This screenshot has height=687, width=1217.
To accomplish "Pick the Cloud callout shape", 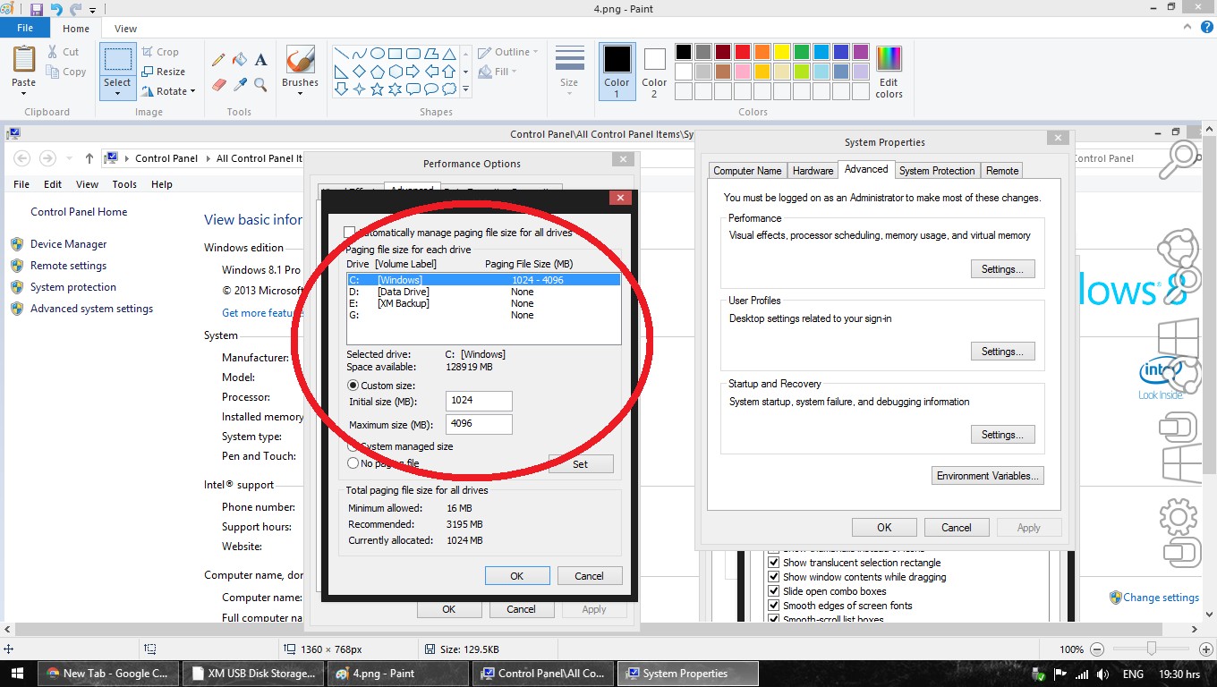I will (x=448, y=89).
